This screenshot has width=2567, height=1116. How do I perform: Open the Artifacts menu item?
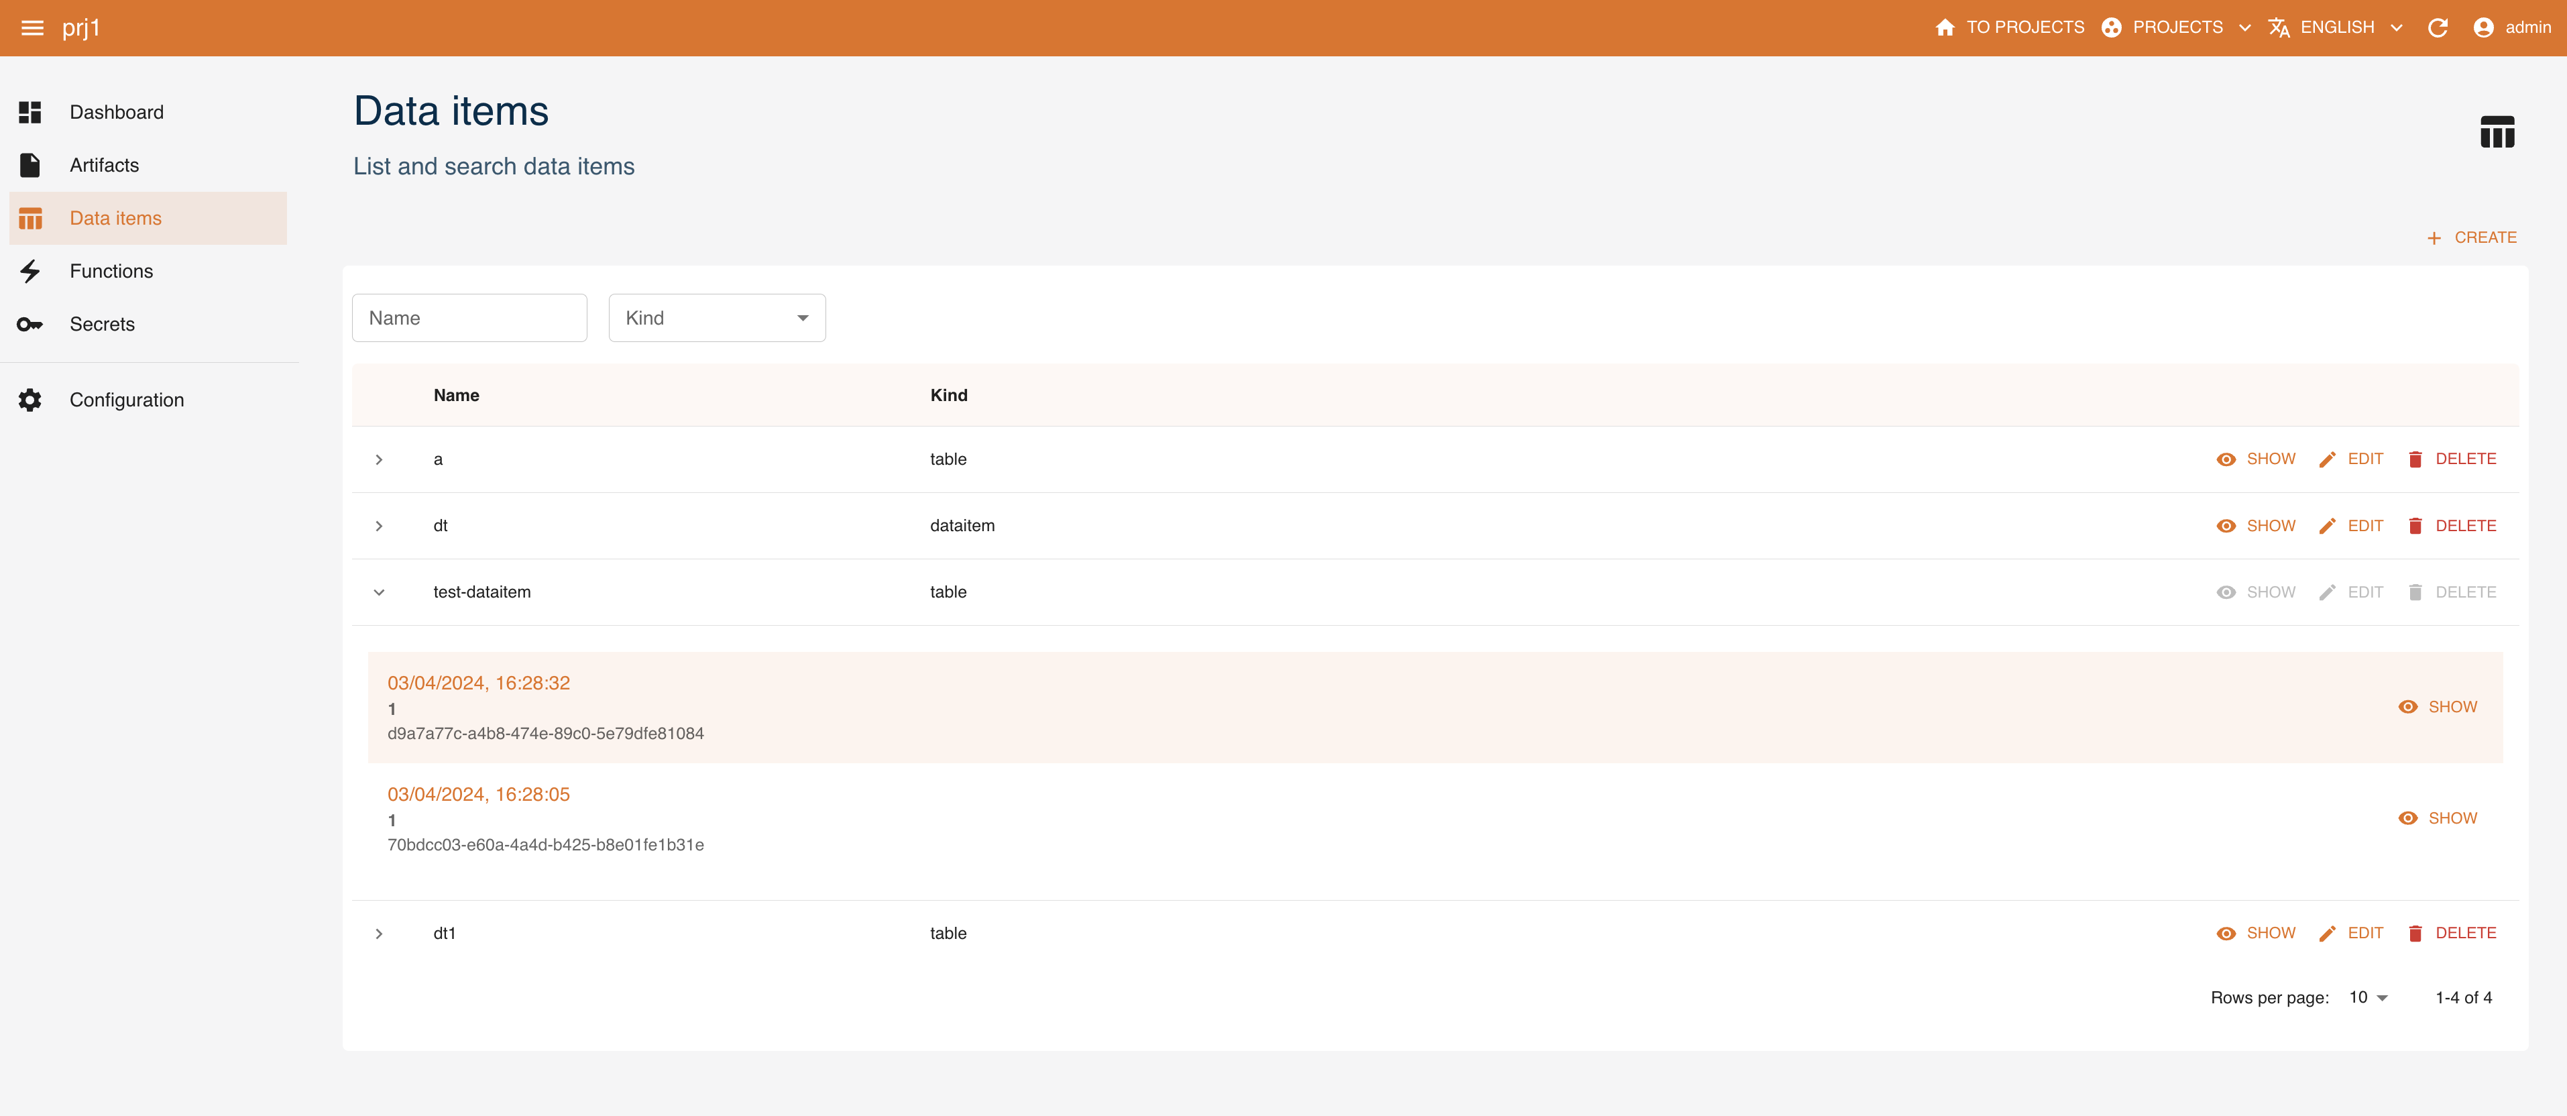[x=104, y=166]
